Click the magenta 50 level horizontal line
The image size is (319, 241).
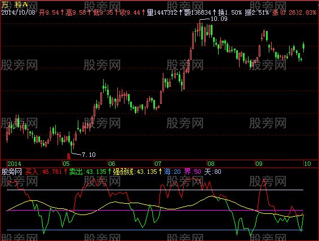click(x=155, y=210)
